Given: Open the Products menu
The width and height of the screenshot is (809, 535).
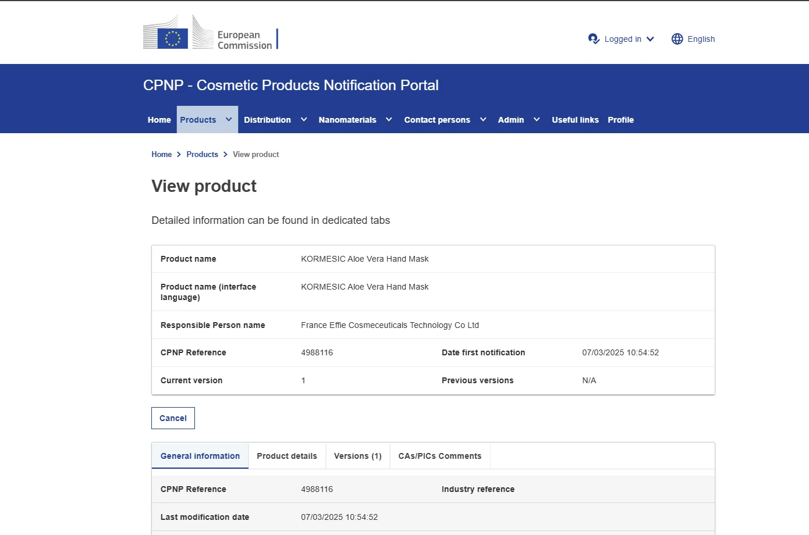Looking at the screenshot, I should [198, 120].
